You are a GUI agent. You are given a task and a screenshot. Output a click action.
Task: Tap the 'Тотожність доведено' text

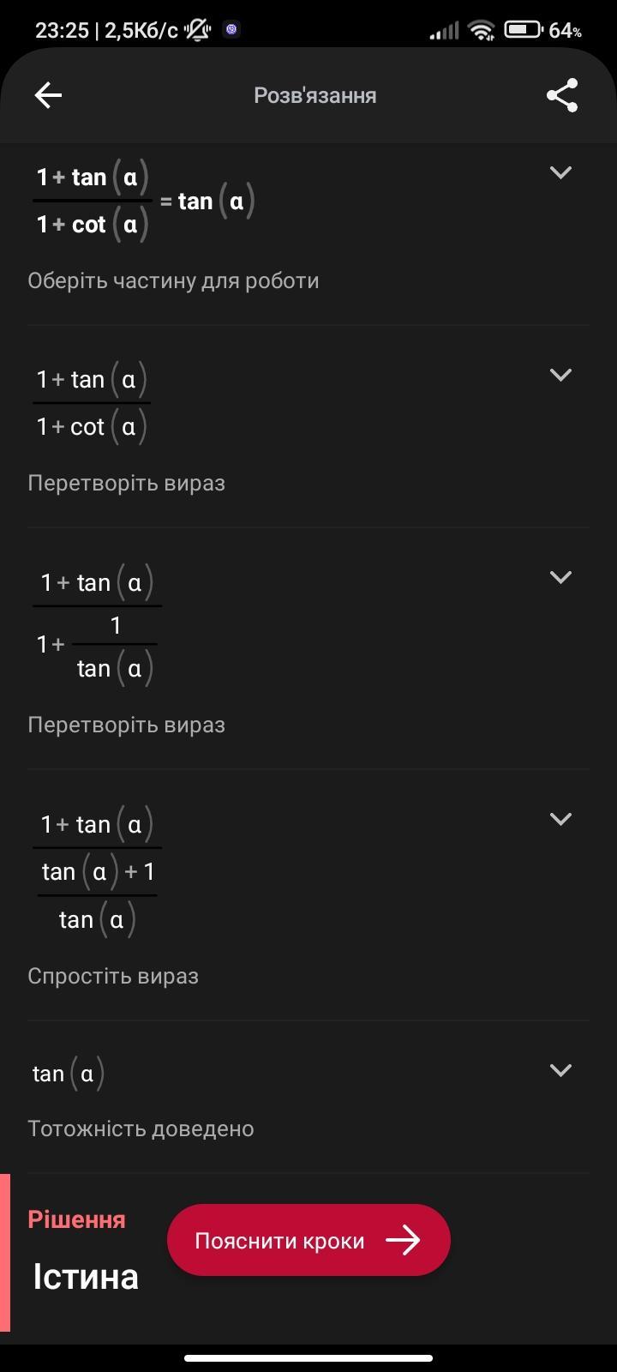(x=141, y=1128)
